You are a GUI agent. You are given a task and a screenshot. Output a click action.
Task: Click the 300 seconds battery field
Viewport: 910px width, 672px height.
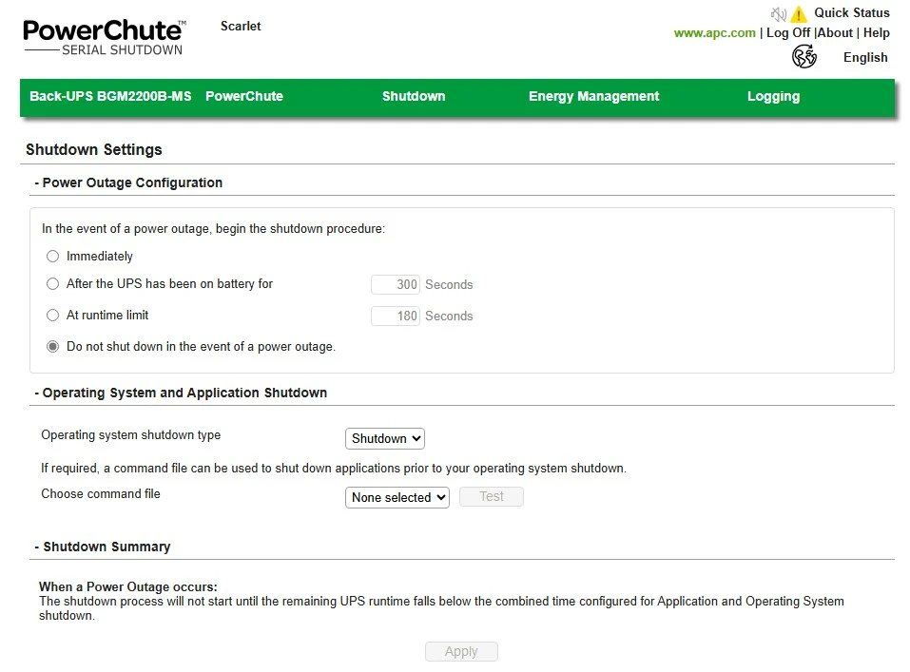(396, 284)
